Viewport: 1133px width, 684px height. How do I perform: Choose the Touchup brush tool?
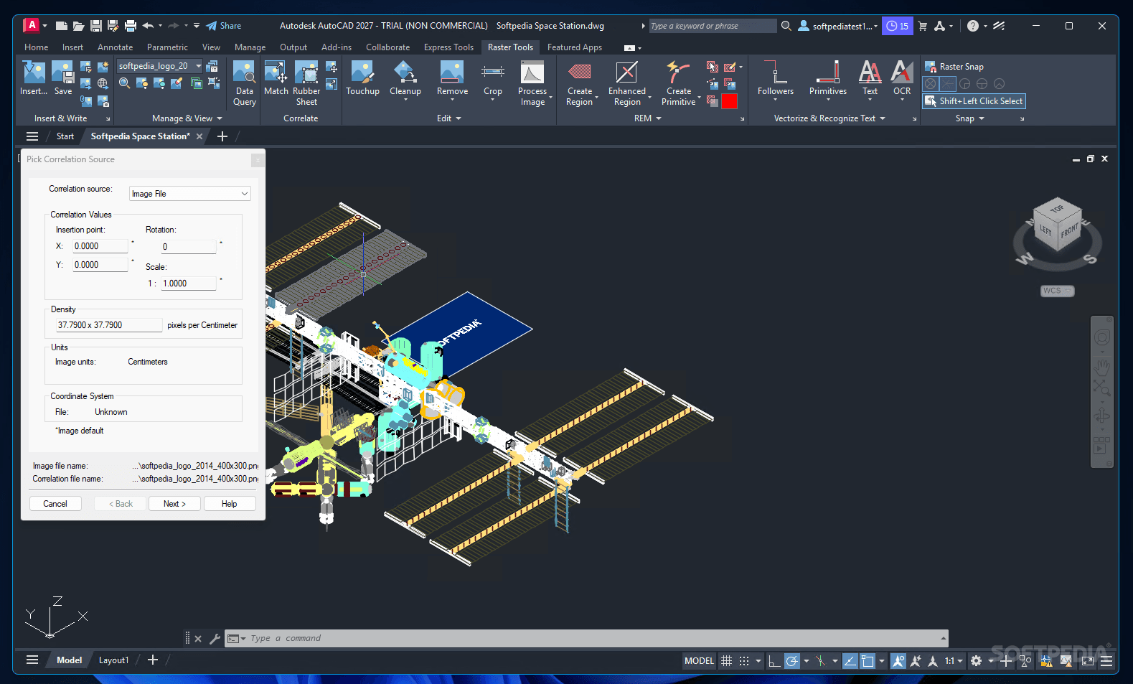[362, 78]
